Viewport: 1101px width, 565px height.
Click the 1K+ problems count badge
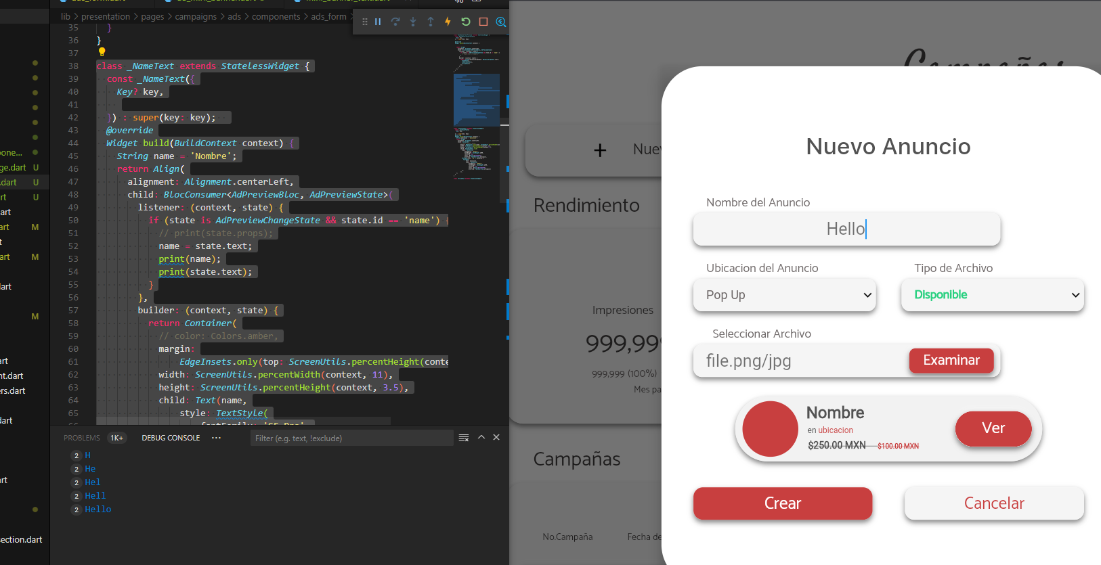coord(117,438)
